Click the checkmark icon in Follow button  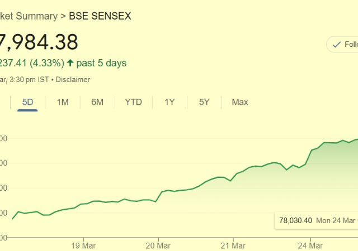click(337, 45)
